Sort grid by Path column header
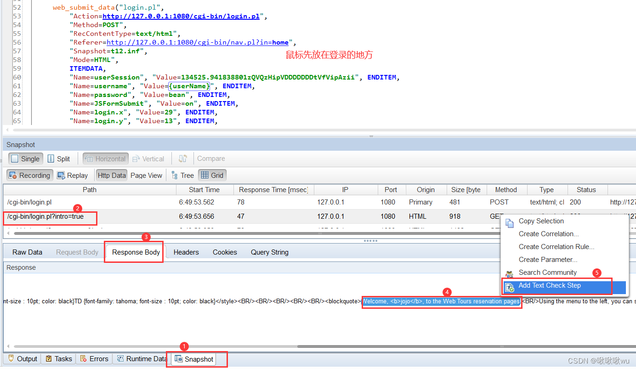 [x=90, y=190]
